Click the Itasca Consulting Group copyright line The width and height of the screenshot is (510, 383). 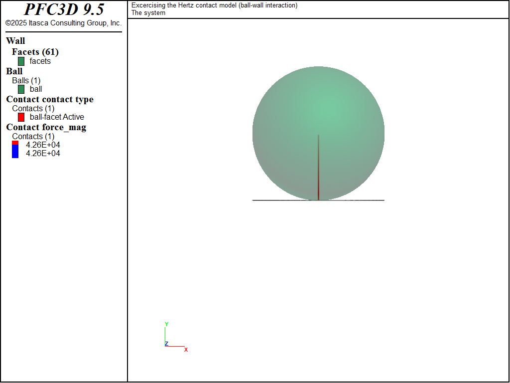click(x=63, y=23)
